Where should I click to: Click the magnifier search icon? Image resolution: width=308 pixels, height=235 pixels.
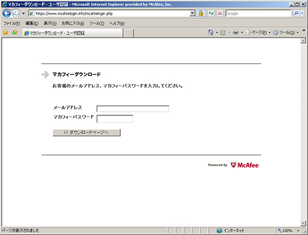[x=296, y=14]
